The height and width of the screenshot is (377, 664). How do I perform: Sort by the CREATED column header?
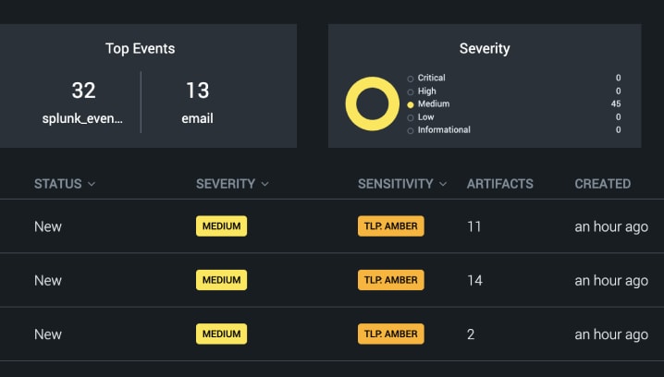tap(602, 184)
